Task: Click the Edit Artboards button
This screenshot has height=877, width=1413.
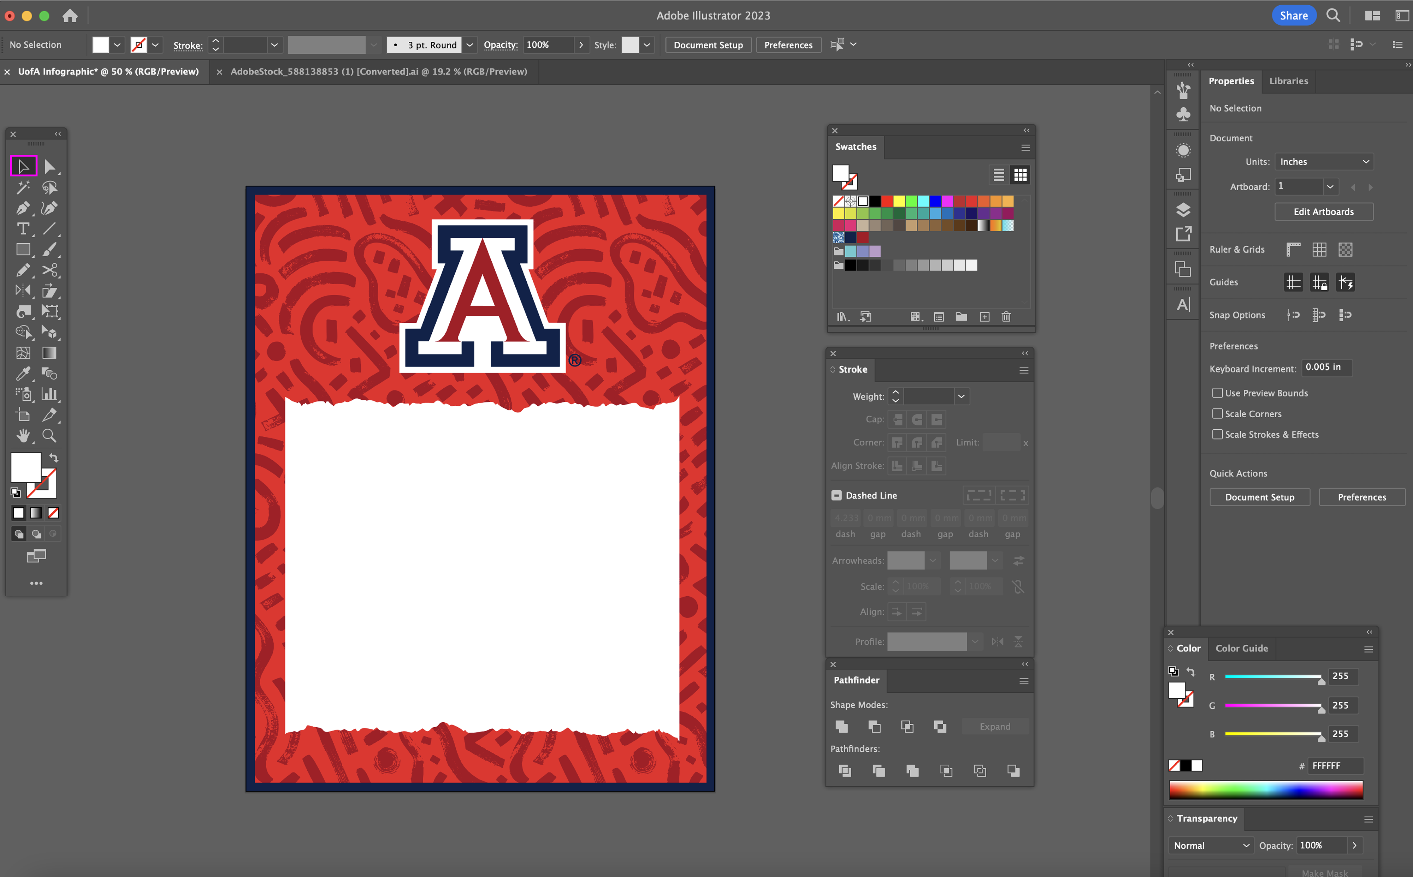Action: [1323, 212]
